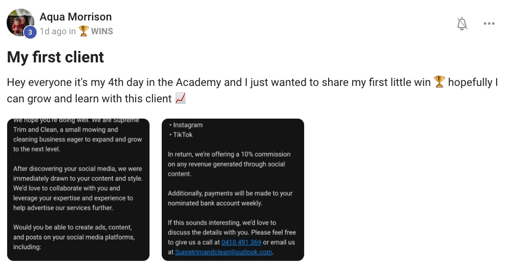Click the Supreme Trim and Clean paragraph
515x268 pixels.
point(77,135)
